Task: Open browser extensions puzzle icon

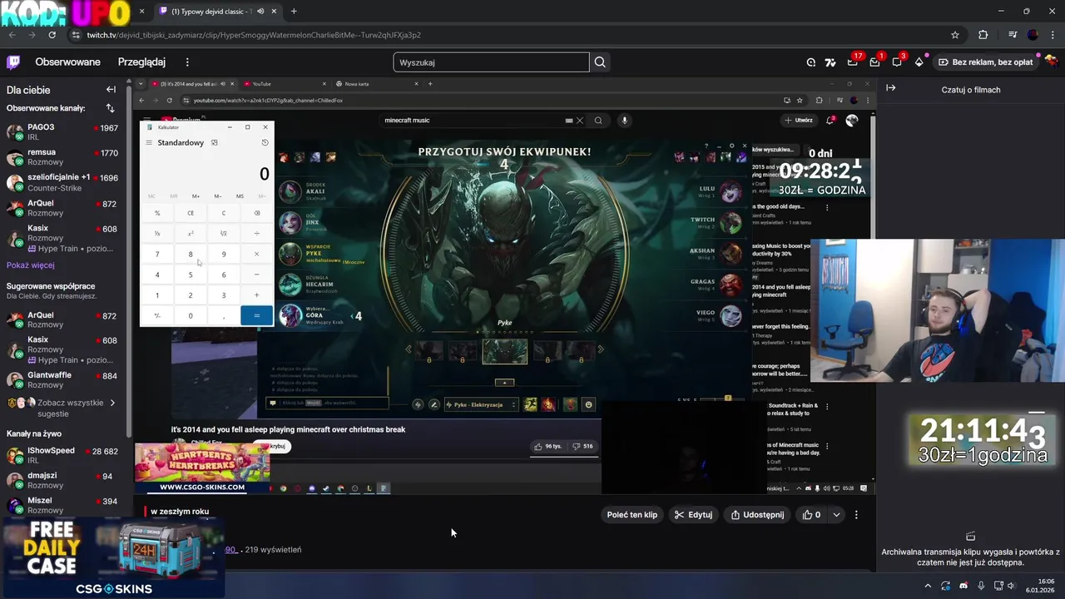Action: [983, 35]
